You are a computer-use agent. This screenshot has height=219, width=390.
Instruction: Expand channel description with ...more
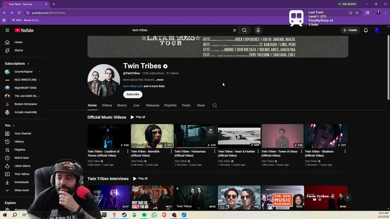(159, 80)
